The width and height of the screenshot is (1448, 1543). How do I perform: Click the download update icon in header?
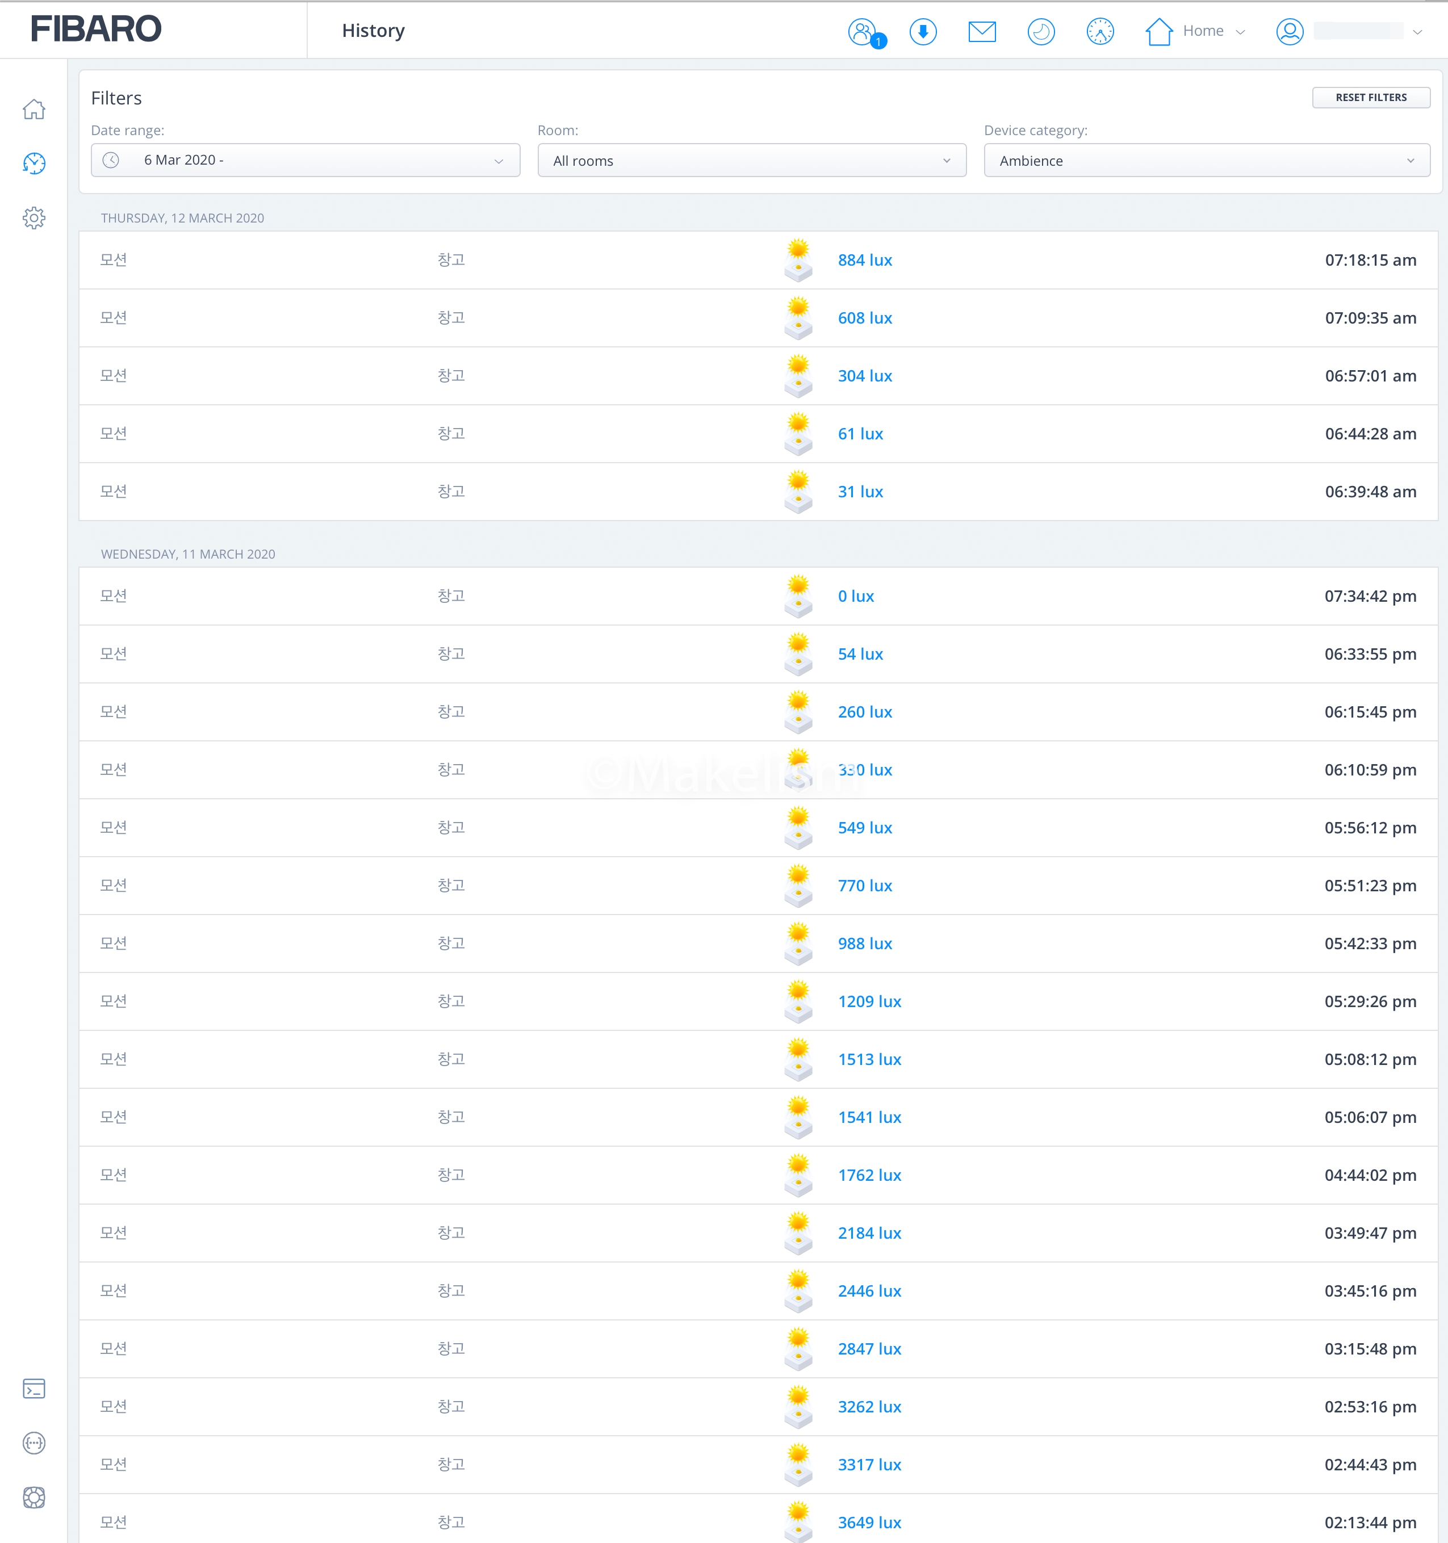(x=923, y=32)
